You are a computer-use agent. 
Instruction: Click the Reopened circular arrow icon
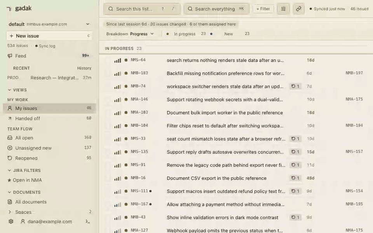click(x=10, y=158)
